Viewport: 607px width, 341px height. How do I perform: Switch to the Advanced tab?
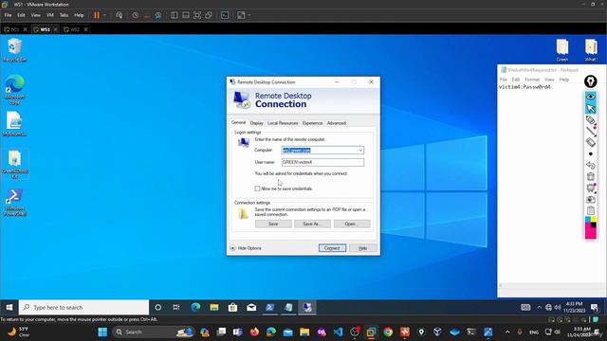point(337,123)
